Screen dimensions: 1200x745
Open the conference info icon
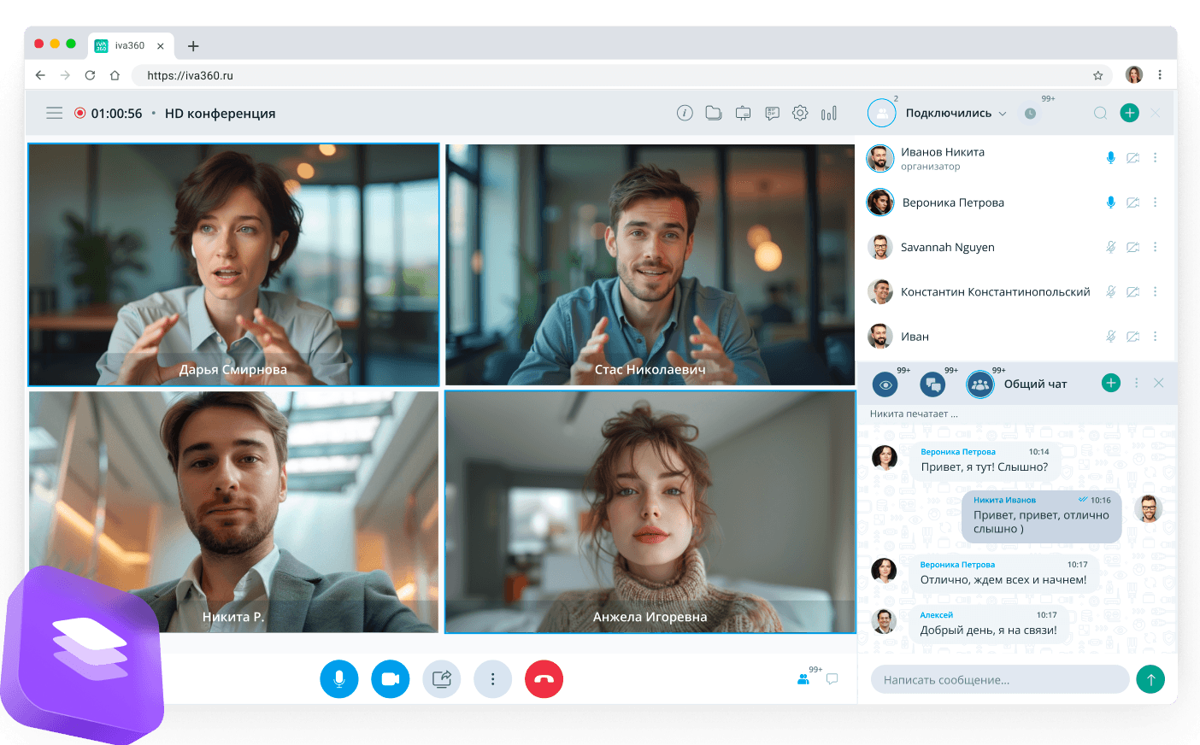pyautogui.click(x=685, y=113)
